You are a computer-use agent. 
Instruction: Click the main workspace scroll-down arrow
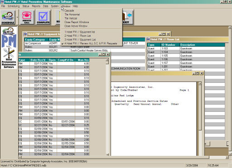coord(230,154)
